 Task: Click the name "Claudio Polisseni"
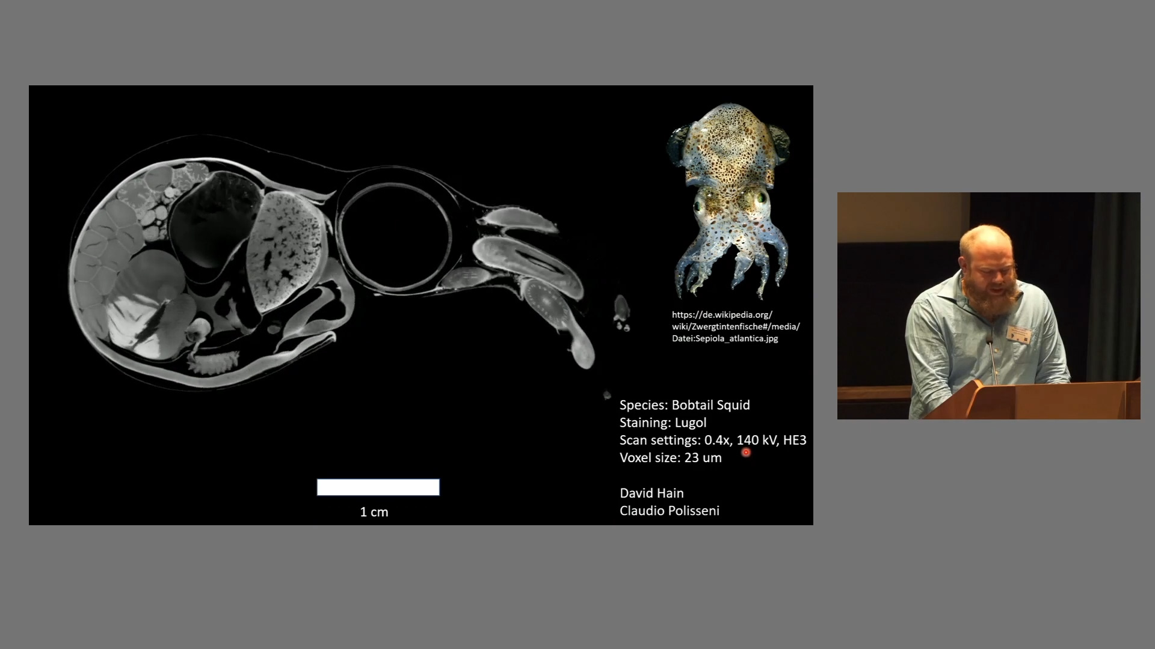click(x=669, y=510)
